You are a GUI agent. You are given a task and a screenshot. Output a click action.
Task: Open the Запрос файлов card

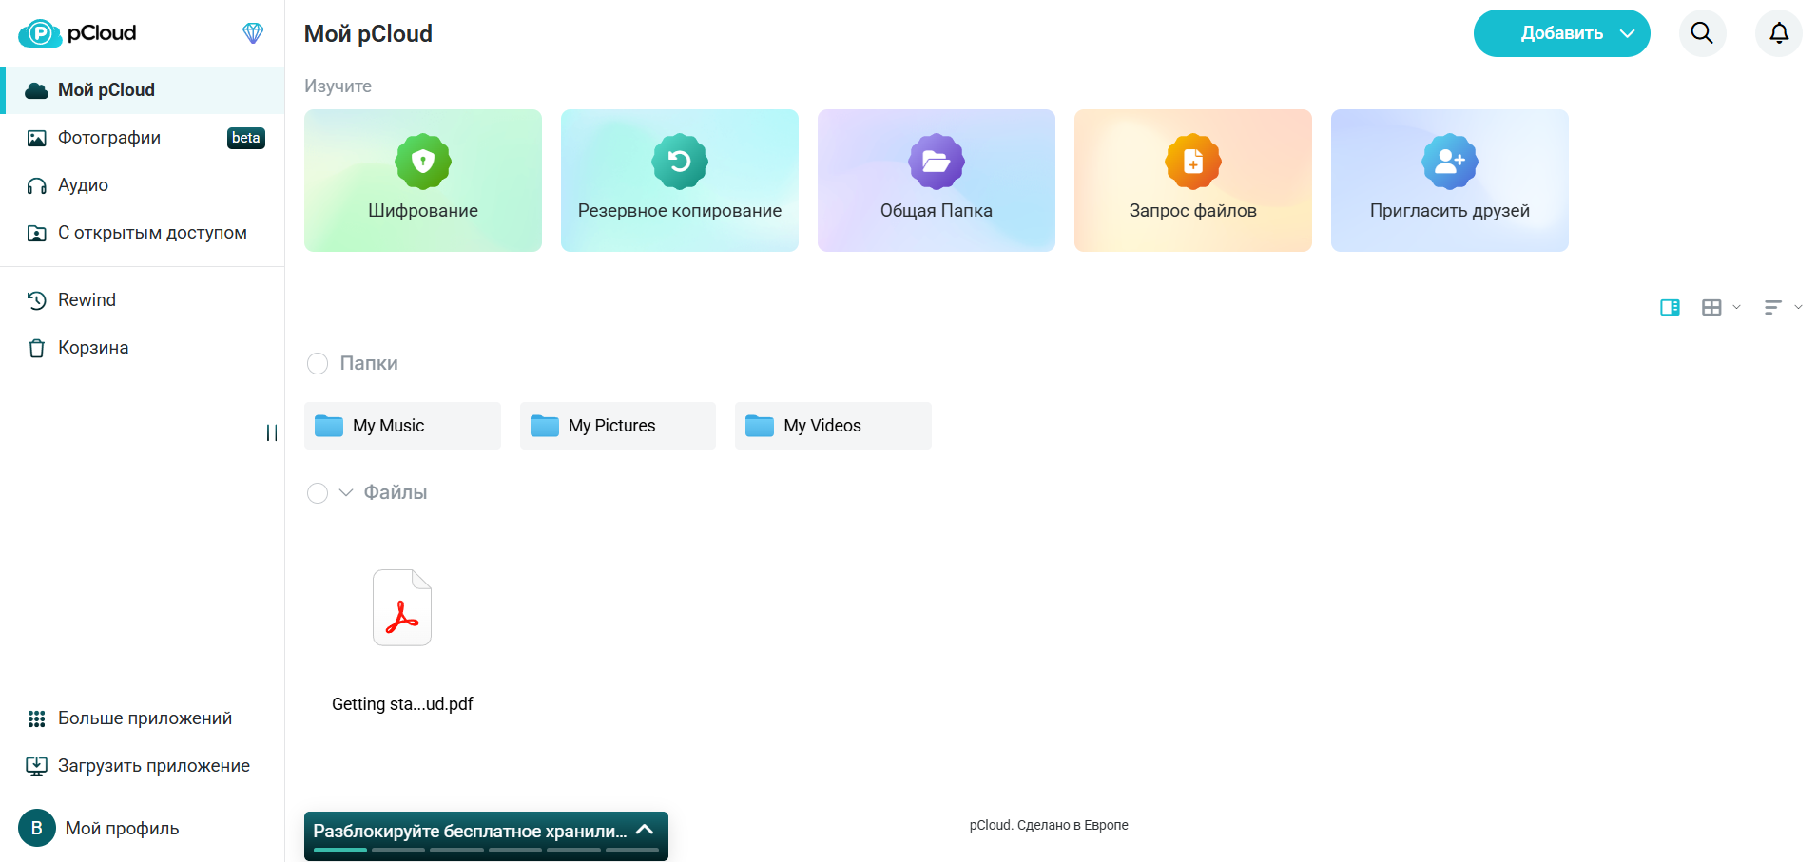click(1193, 181)
